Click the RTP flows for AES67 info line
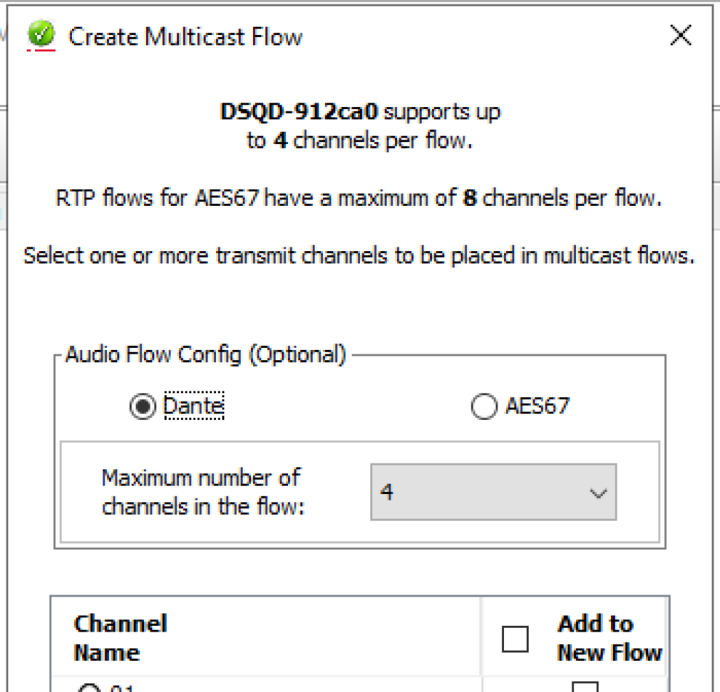This screenshot has width=720, height=692. [x=359, y=198]
